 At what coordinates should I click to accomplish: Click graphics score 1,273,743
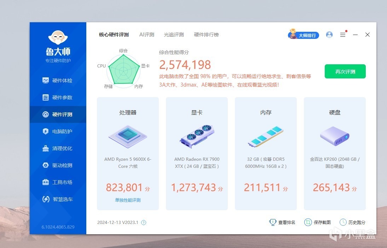coord(193,187)
